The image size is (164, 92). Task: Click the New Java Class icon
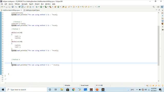(x=58, y=7)
